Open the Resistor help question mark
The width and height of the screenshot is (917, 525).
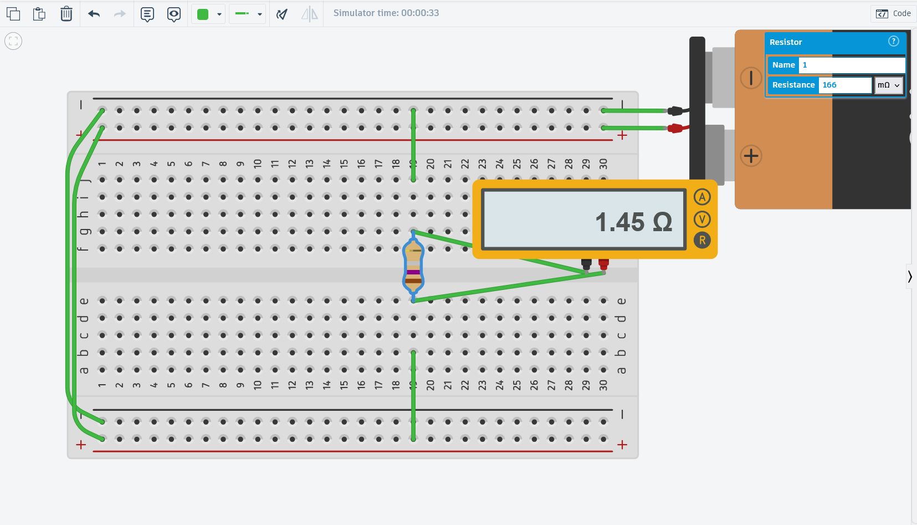coord(893,41)
